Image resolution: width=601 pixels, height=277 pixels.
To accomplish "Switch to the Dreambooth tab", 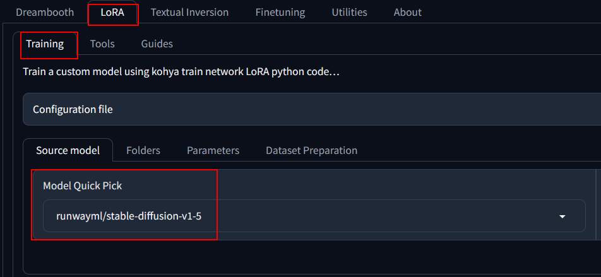I will coord(45,12).
